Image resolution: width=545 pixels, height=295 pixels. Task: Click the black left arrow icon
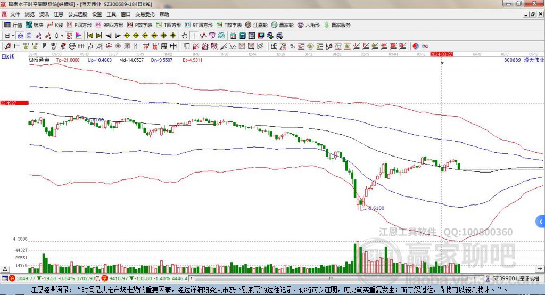point(109,36)
